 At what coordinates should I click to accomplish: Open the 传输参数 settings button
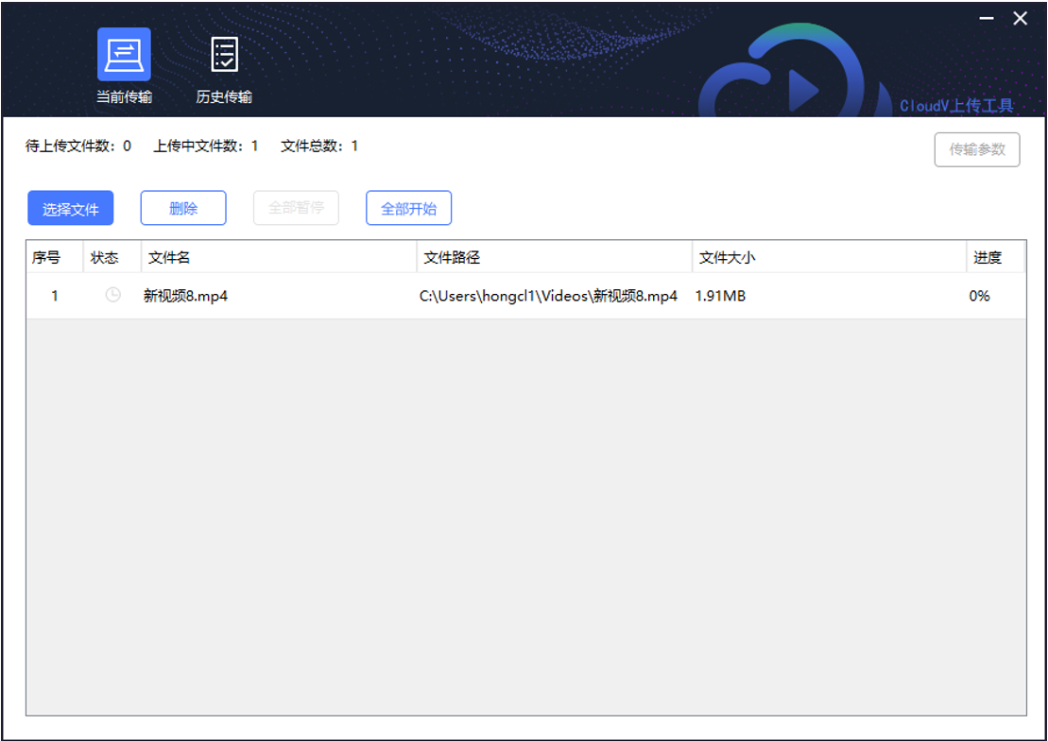pyautogui.click(x=976, y=149)
